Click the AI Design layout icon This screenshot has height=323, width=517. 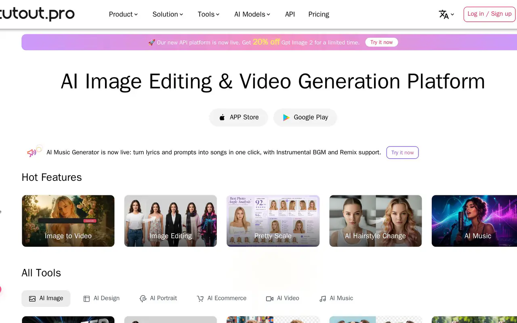click(x=86, y=299)
